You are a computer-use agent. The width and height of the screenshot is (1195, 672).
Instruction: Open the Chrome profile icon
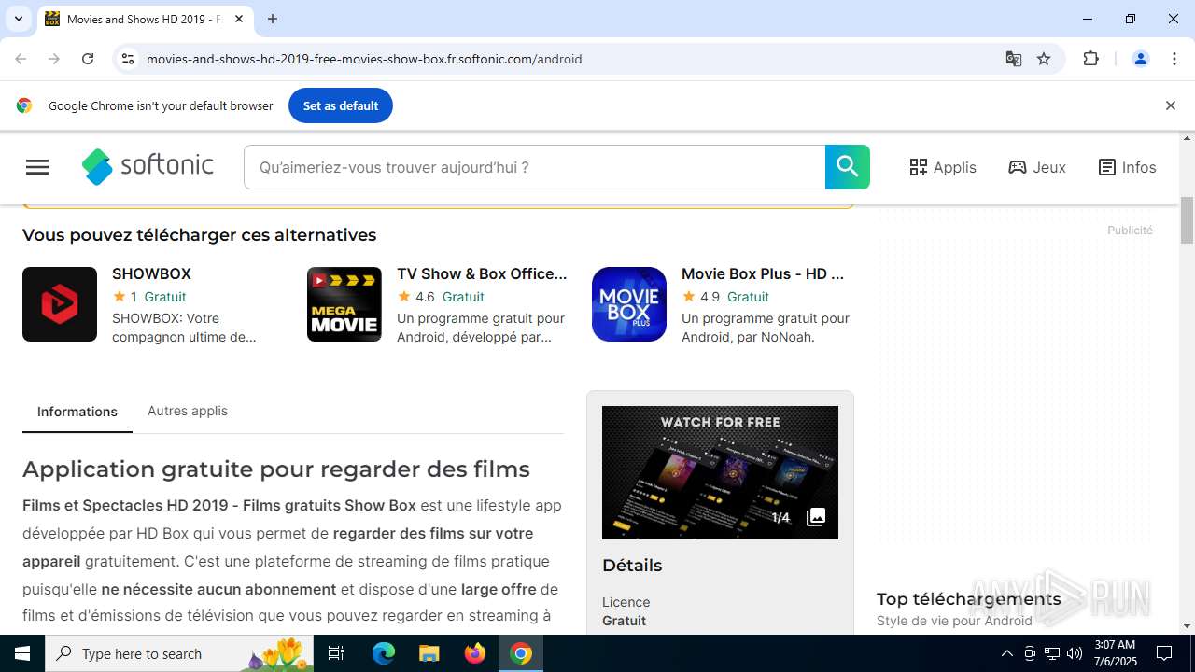1140,59
